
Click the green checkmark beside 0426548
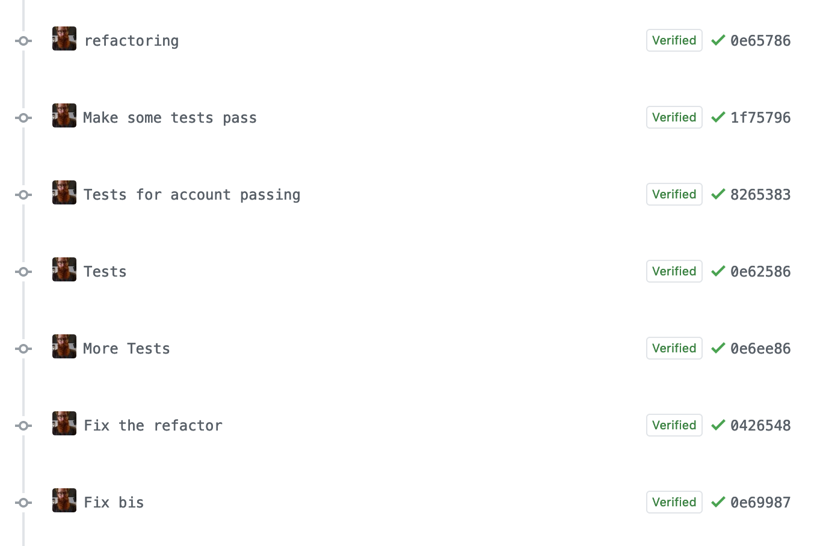[718, 425]
